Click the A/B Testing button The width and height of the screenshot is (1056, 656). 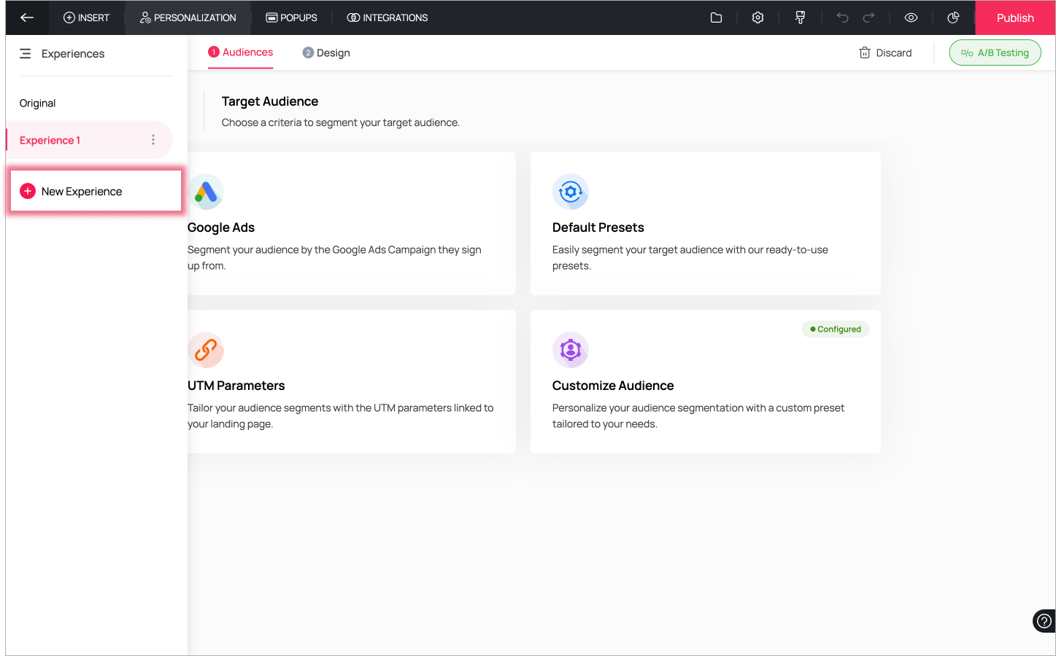(995, 52)
